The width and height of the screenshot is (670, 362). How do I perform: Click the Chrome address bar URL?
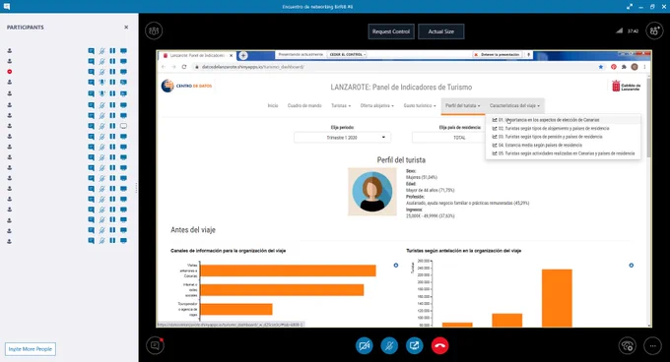point(253,67)
